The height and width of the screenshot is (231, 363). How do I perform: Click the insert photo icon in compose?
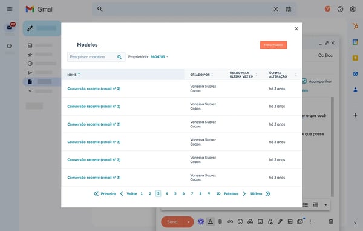pos(260,222)
